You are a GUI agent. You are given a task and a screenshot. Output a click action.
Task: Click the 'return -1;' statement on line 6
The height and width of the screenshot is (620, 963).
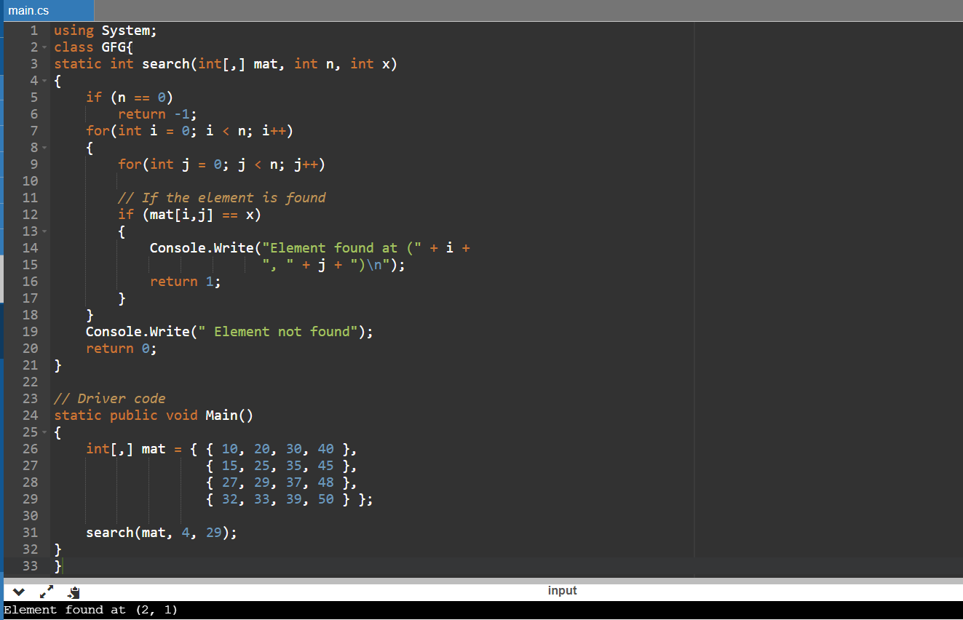click(x=157, y=114)
